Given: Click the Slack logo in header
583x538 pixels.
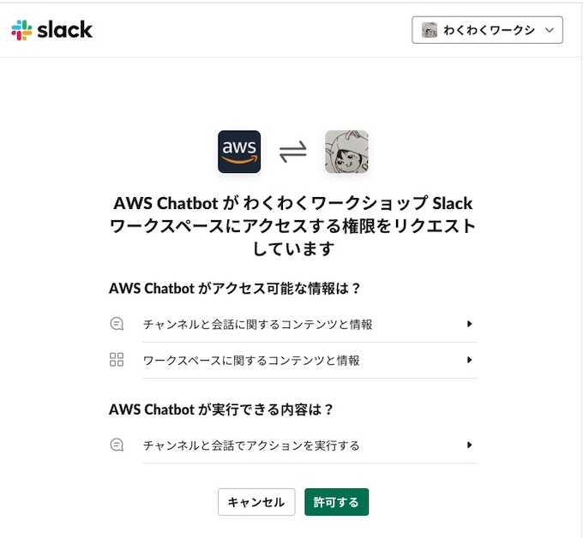Looking at the screenshot, I should tap(51, 31).
